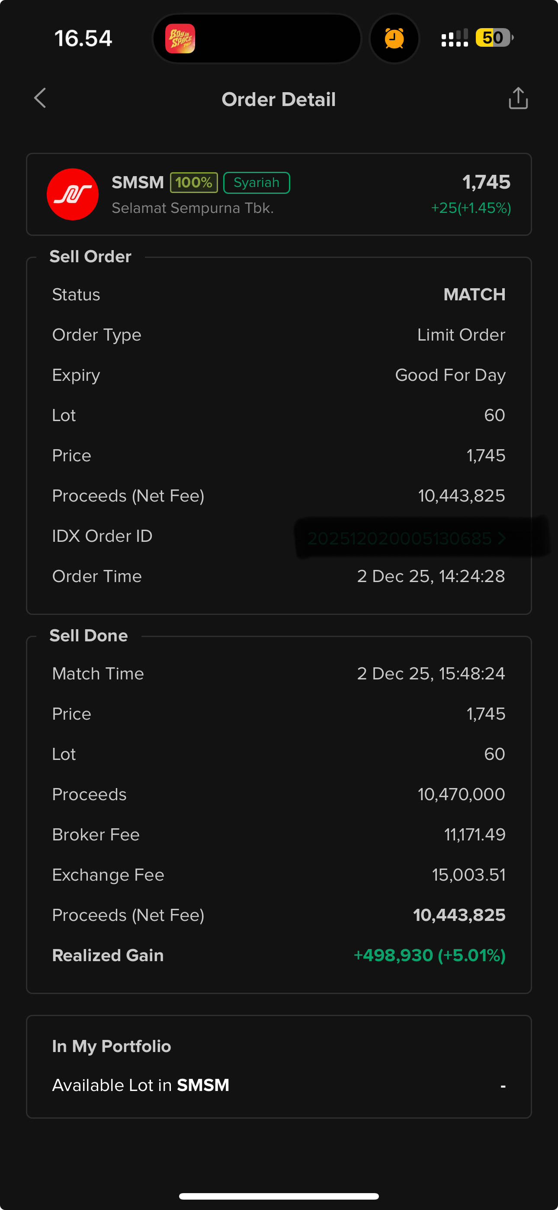Tap the Order Detail title

[279, 99]
